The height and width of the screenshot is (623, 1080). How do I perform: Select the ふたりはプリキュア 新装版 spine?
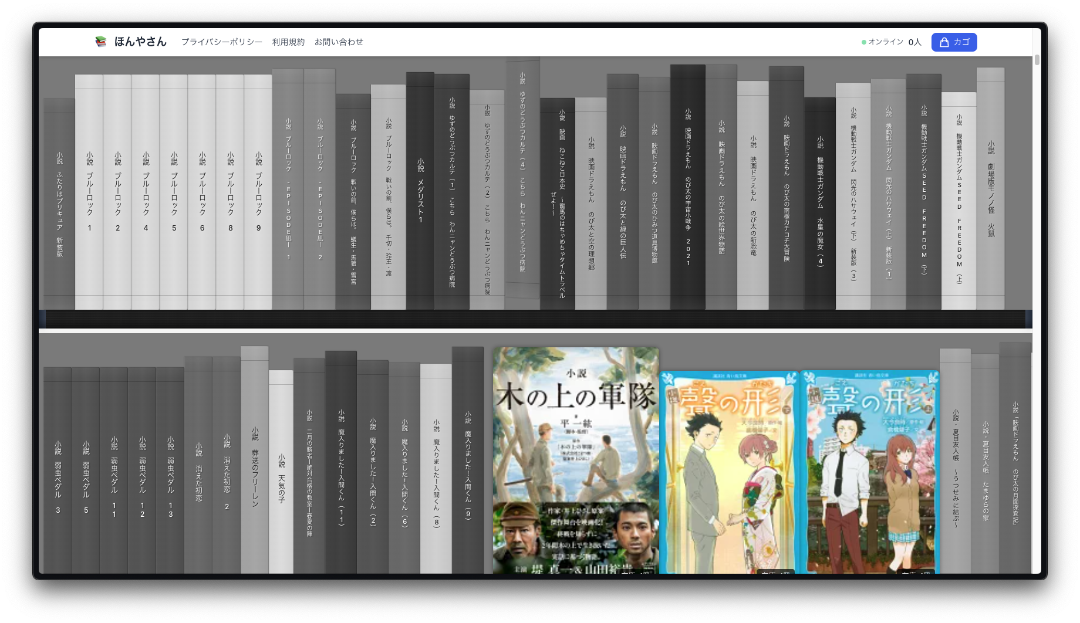pos(59,204)
